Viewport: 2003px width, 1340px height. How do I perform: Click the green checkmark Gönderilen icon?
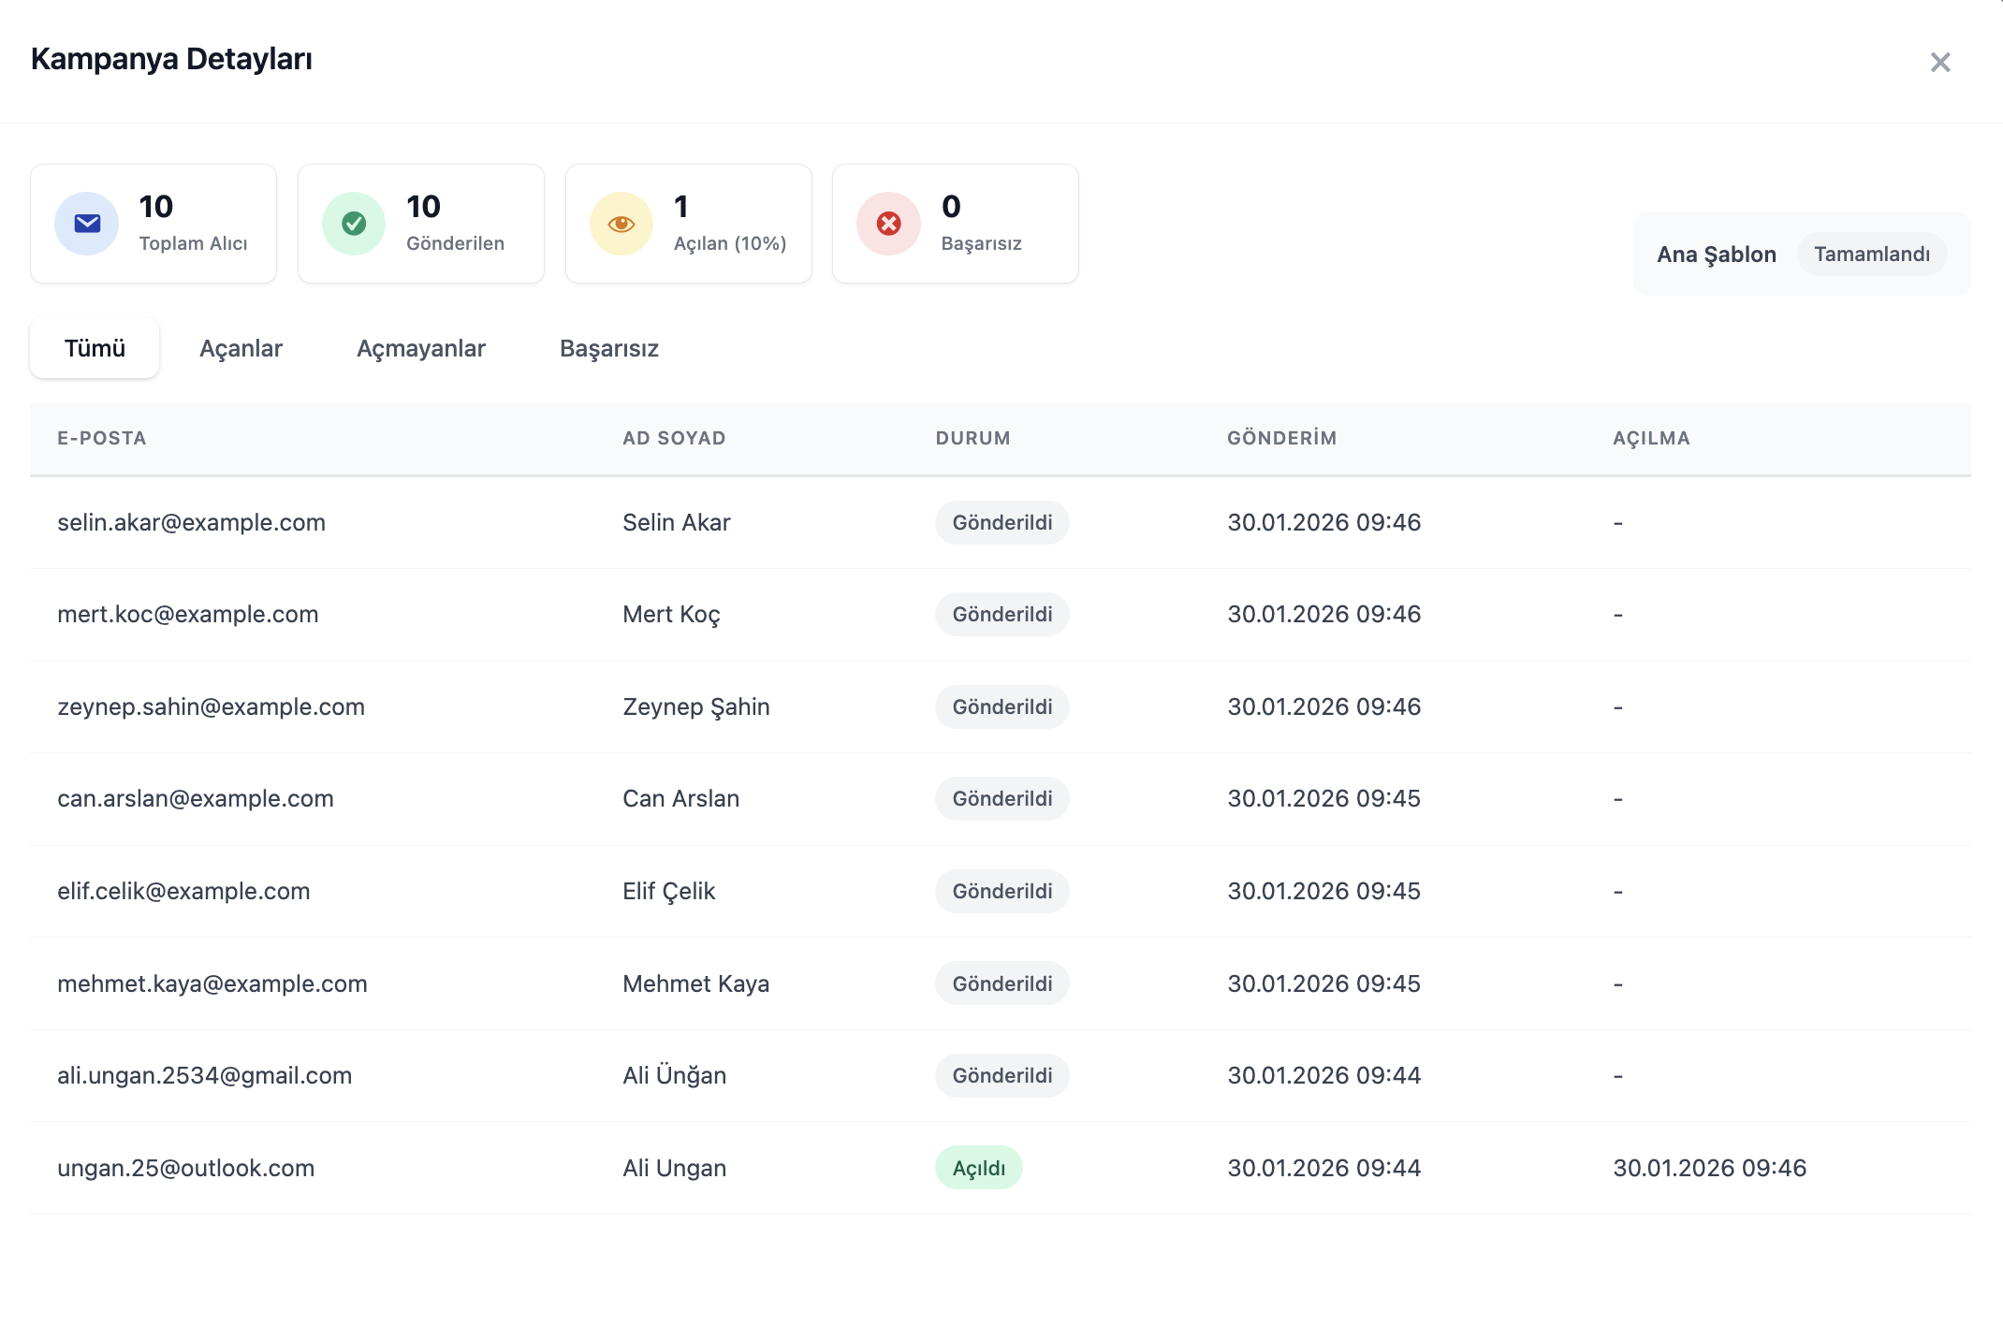coord(354,224)
